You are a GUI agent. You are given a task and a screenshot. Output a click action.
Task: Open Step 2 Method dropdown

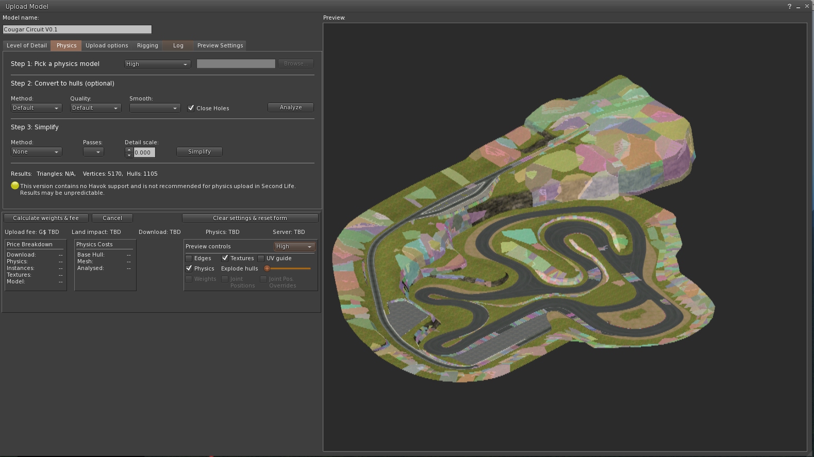(36, 108)
